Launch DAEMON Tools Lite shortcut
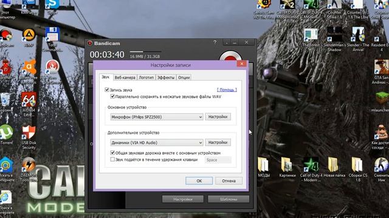 pos(29,170)
